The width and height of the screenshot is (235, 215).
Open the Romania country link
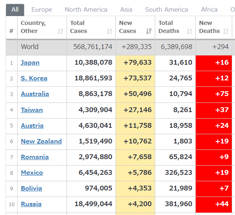point(35,157)
